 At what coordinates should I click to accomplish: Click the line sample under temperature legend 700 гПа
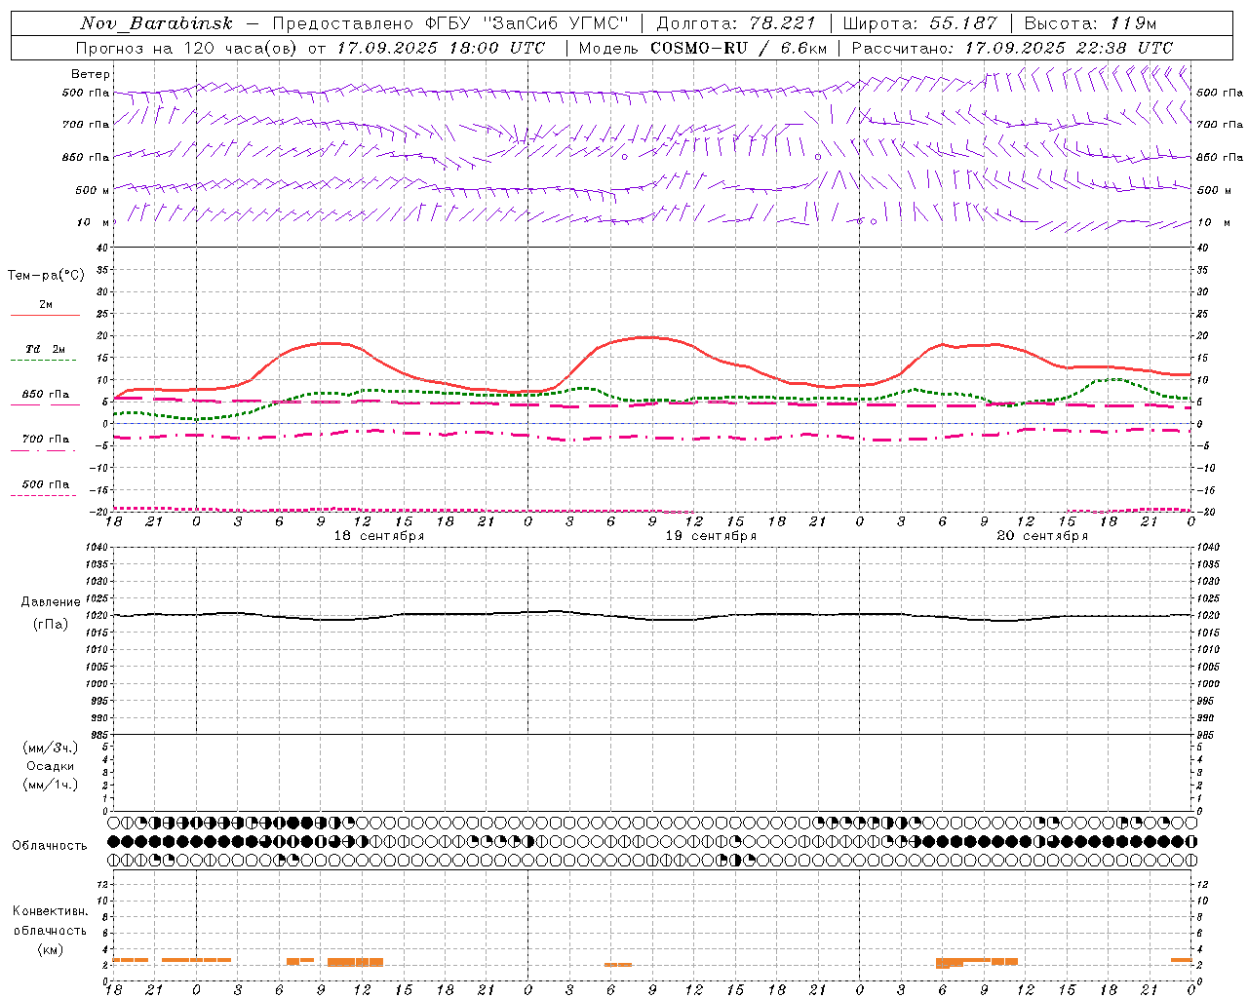coord(43,451)
